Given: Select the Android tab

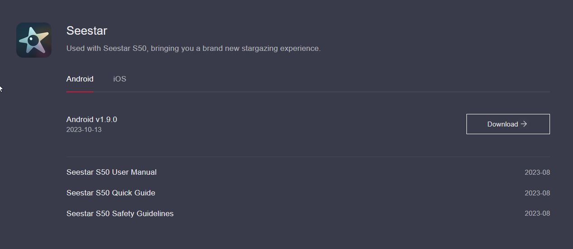Looking at the screenshot, I should pos(80,79).
